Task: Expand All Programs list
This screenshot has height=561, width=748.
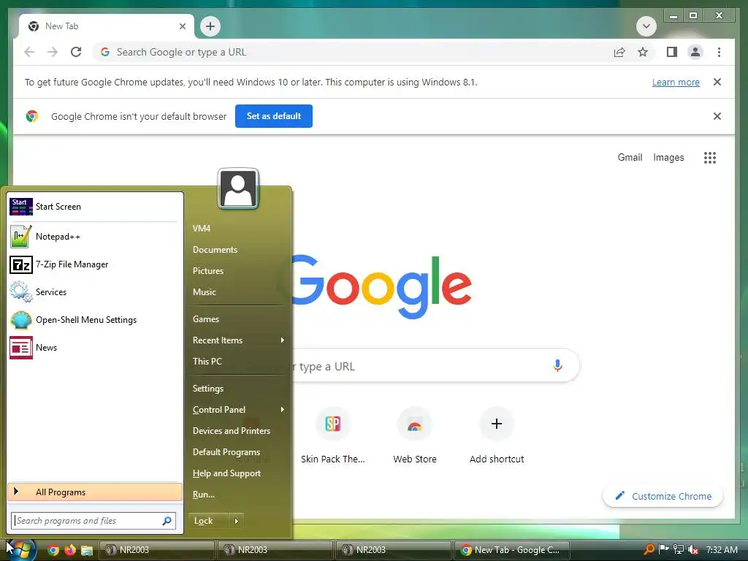Action: click(x=94, y=492)
